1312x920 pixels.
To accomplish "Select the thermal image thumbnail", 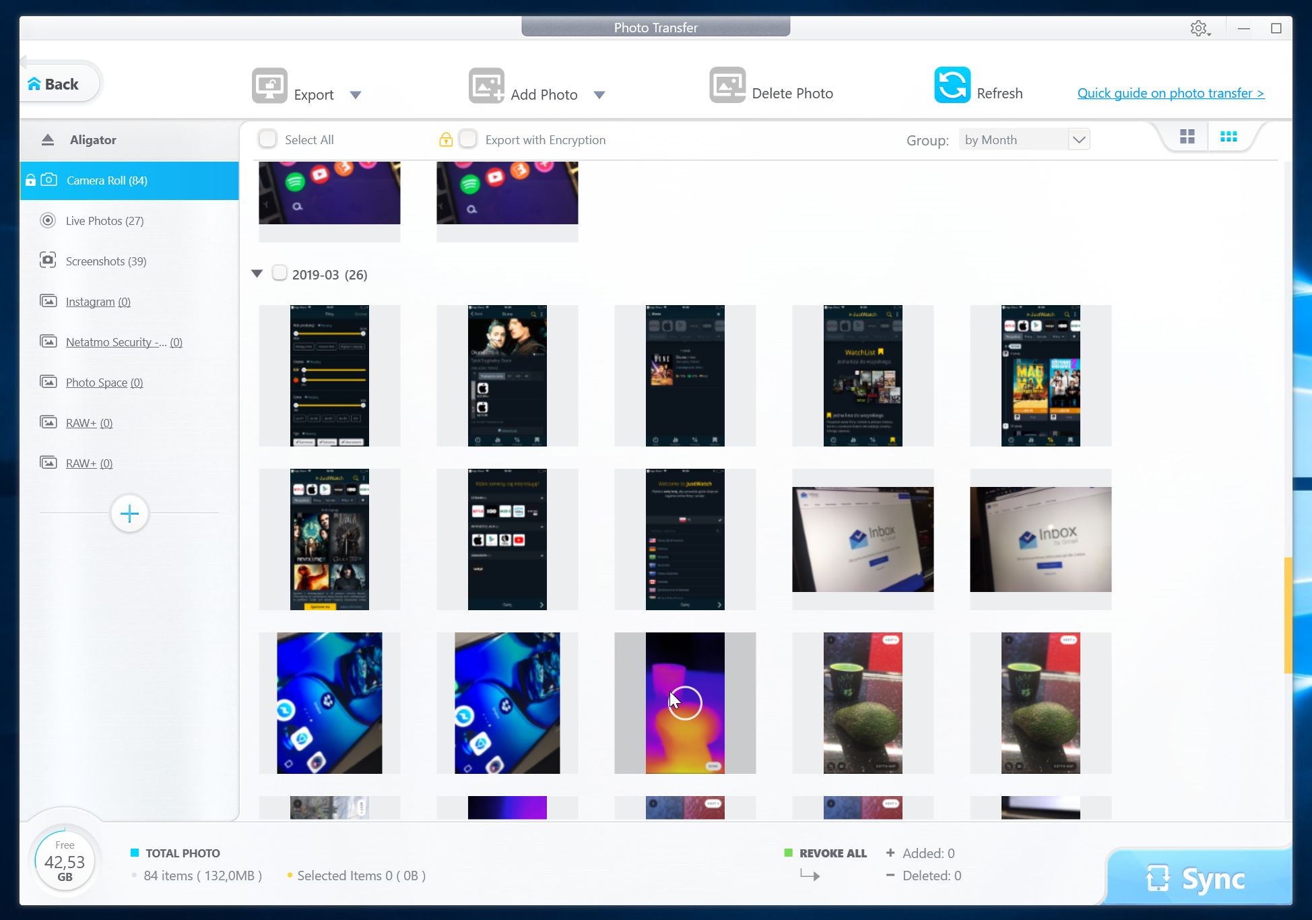I will point(685,702).
